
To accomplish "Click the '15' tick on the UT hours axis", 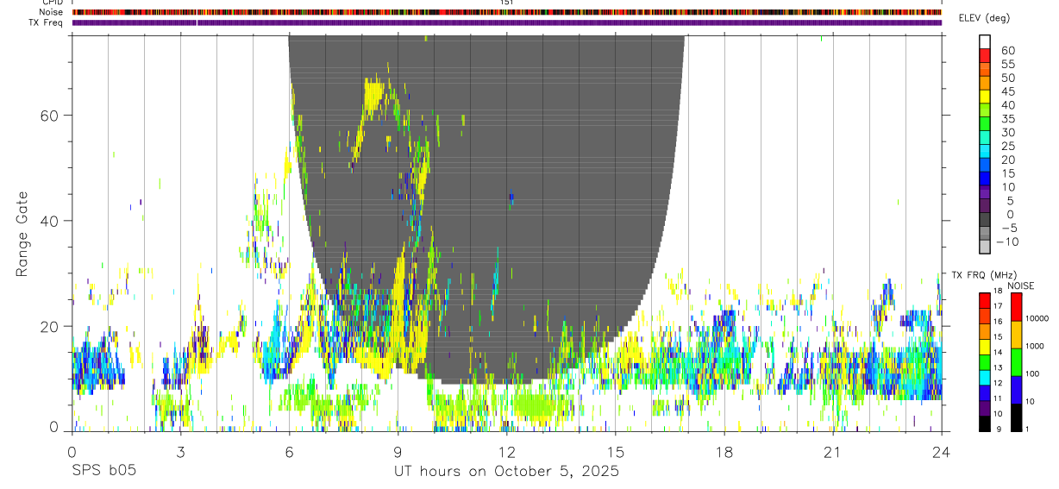I will tap(616, 451).
